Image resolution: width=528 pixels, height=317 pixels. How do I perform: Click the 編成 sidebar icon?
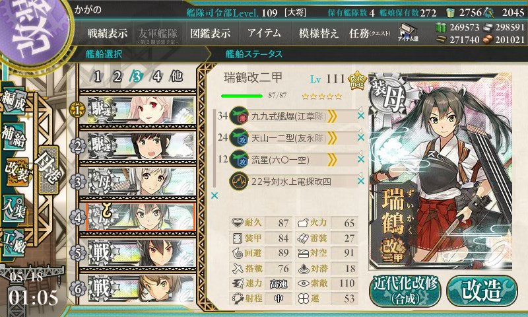click(13, 102)
